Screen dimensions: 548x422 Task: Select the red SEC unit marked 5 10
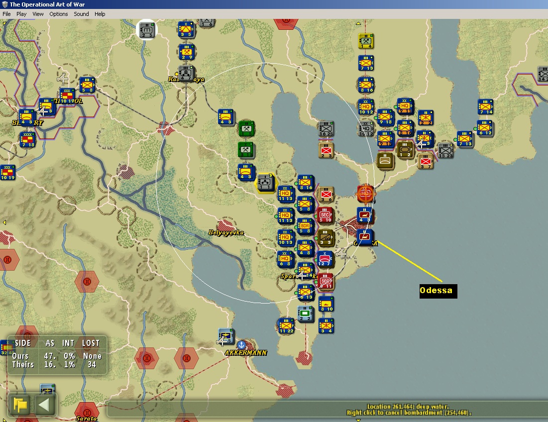tap(325, 215)
